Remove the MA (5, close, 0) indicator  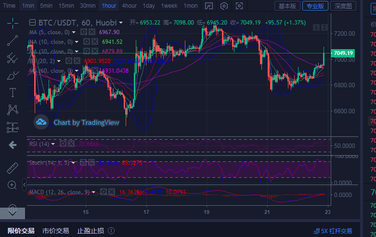pyautogui.click(x=92, y=32)
